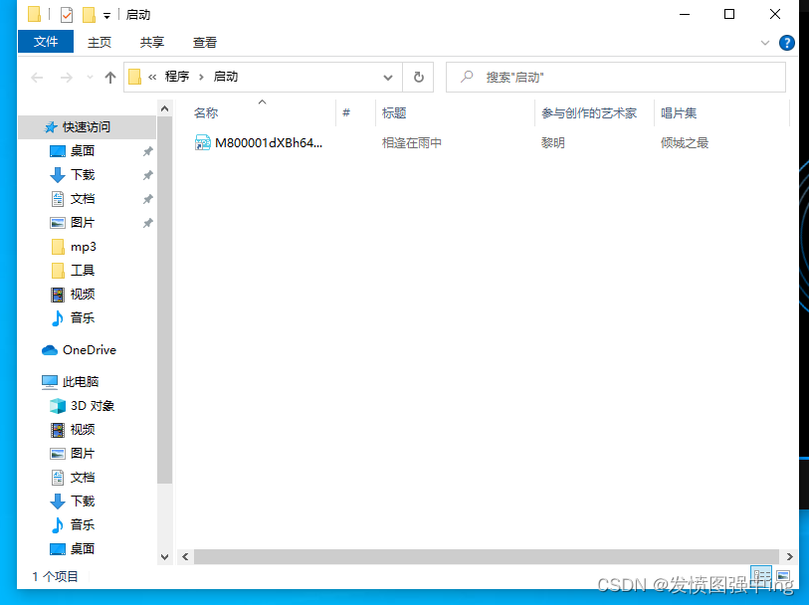Open the 文件 ribbon tab
The image size is (809, 605).
pyautogui.click(x=46, y=42)
